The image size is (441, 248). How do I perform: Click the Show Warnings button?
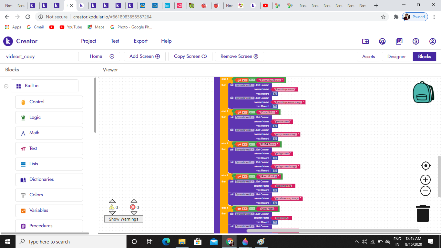click(x=123, y=219)
